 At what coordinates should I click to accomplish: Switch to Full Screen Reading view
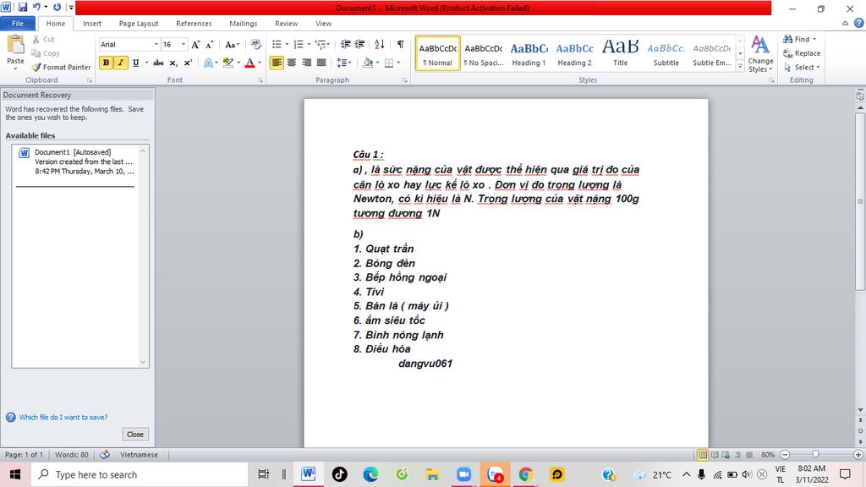pyautogui.click(x=715, y=455)
